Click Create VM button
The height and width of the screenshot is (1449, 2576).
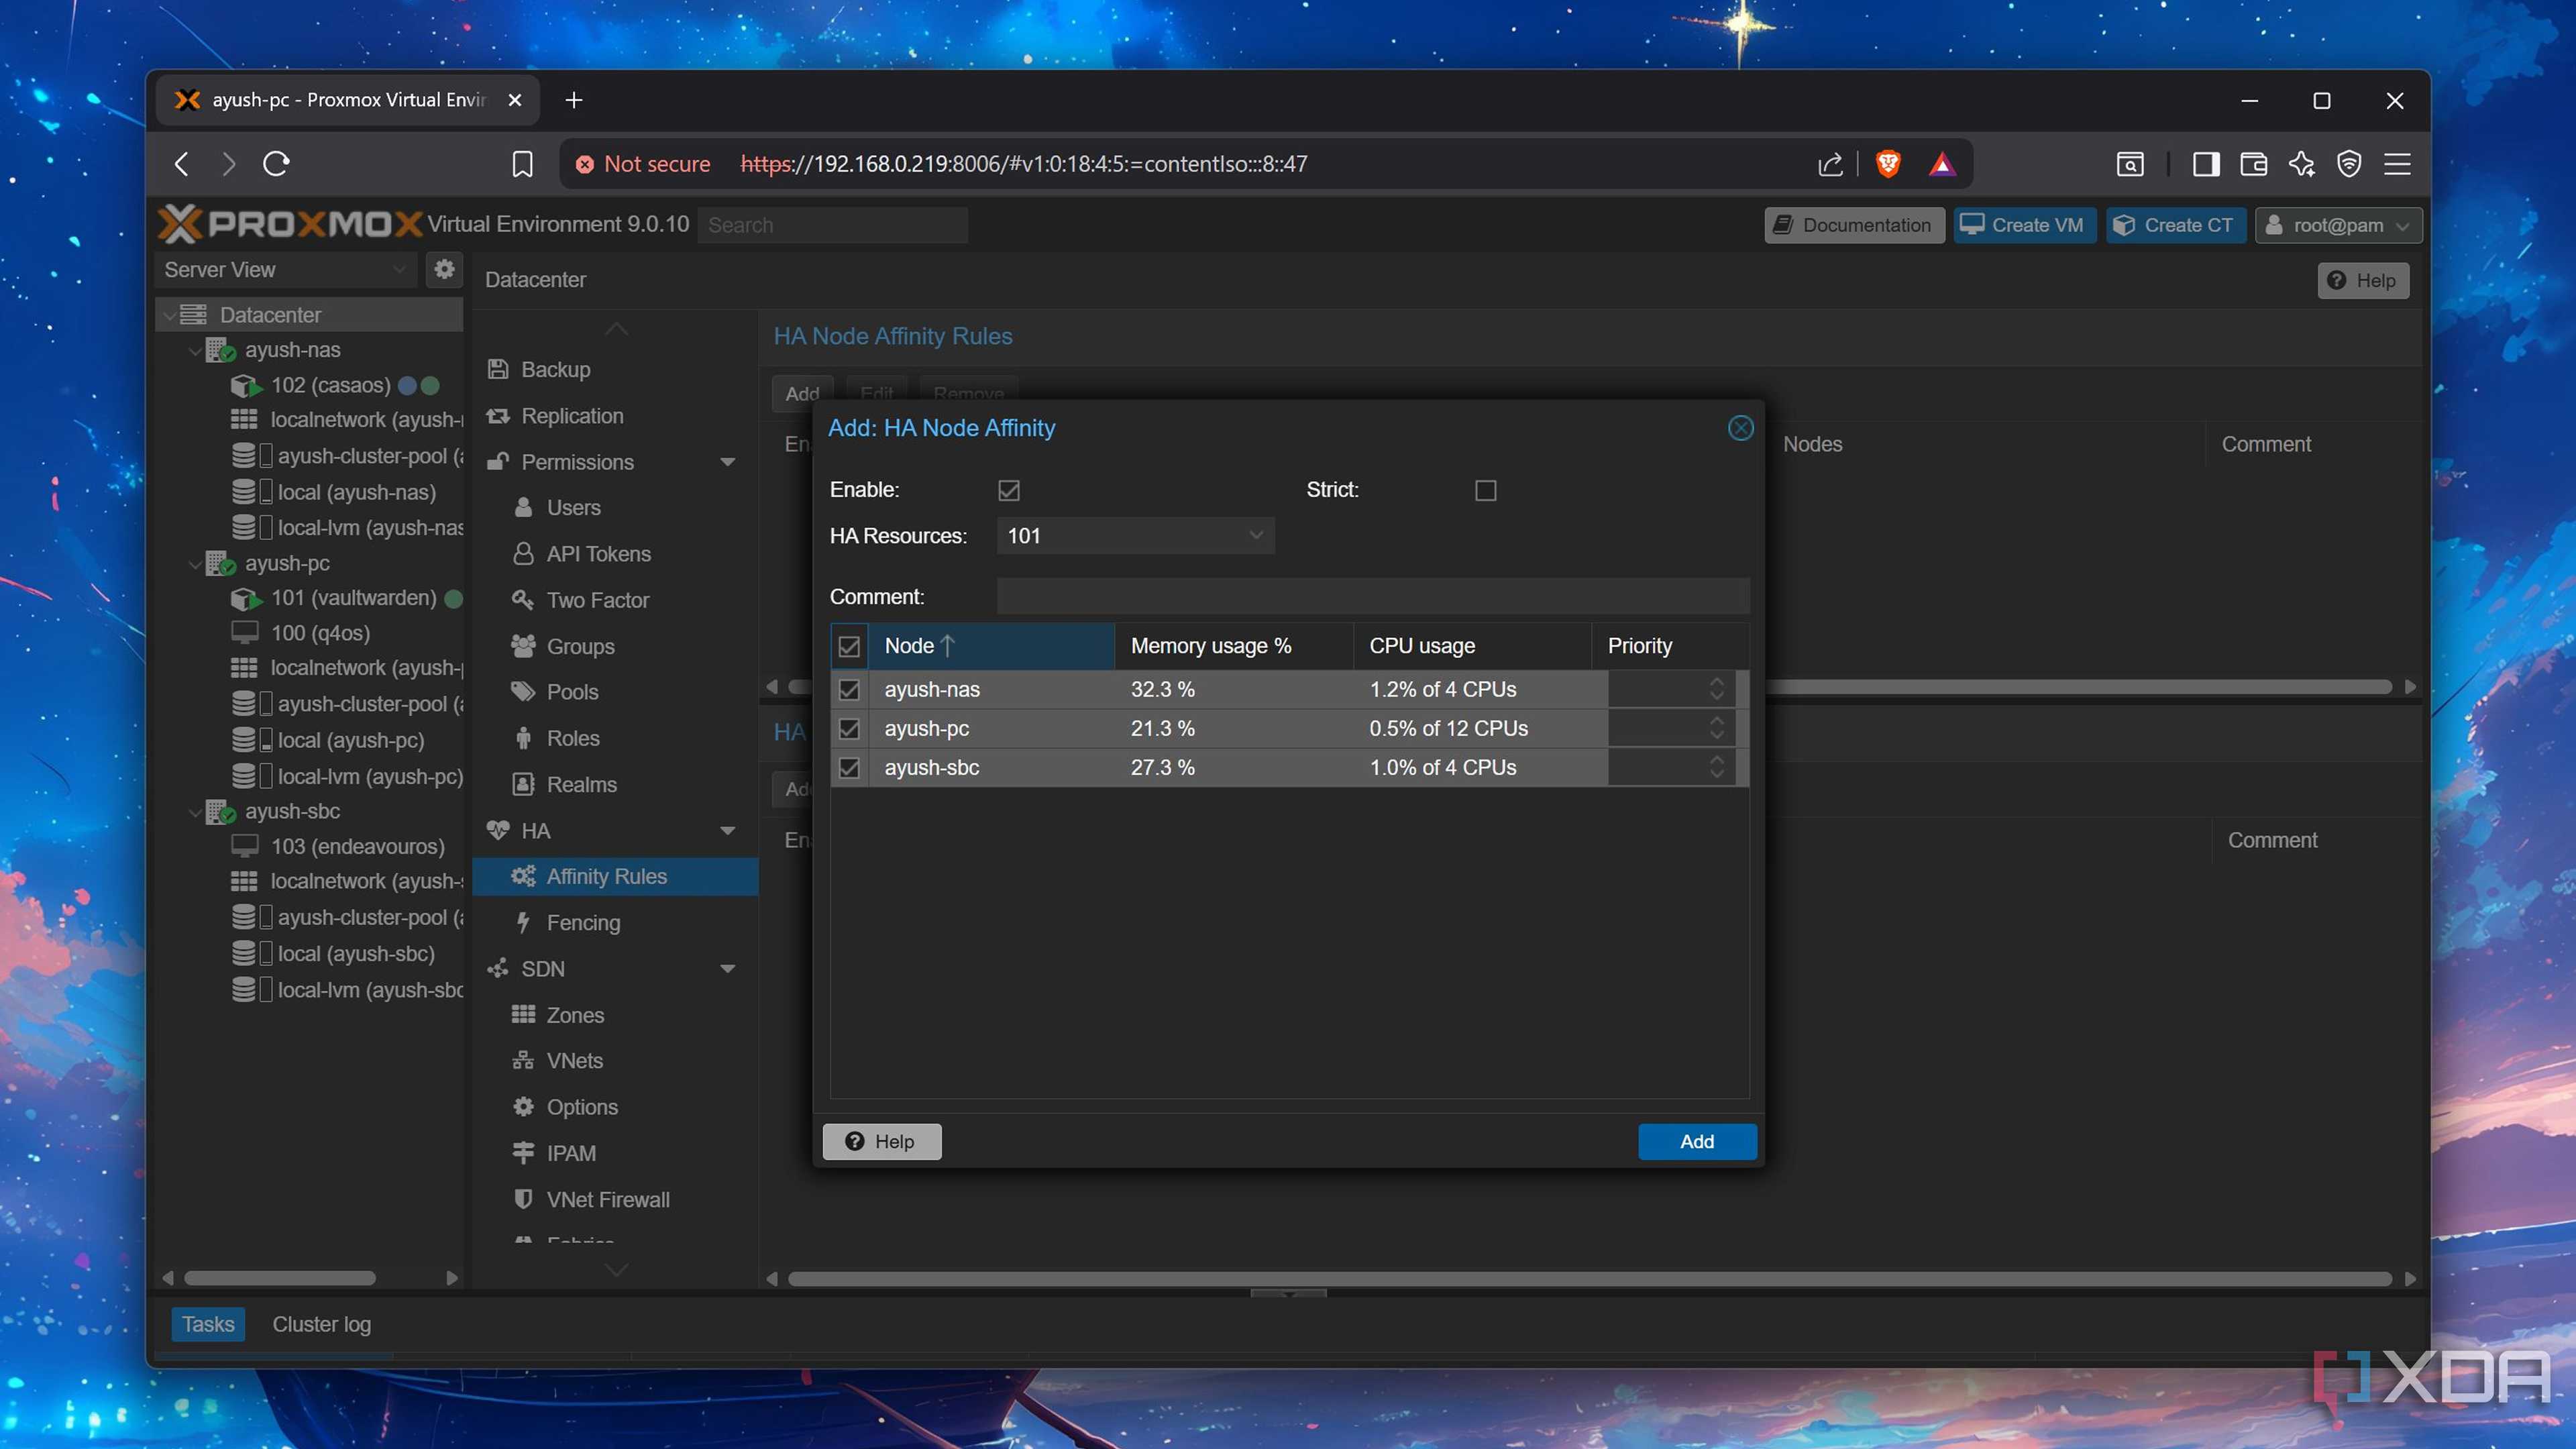coord(2024,225)
